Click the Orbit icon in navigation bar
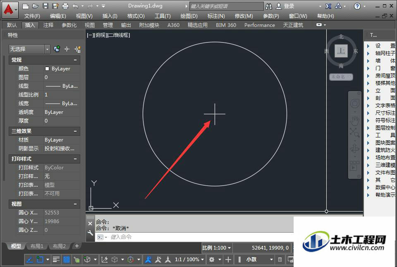This screenshot has height=267, width=397. [355, 149]
